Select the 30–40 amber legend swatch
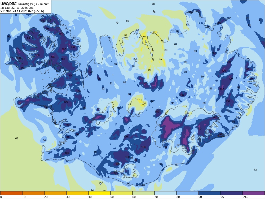The width and height of the screenshot is (265, 199). (x=77, y=193)
